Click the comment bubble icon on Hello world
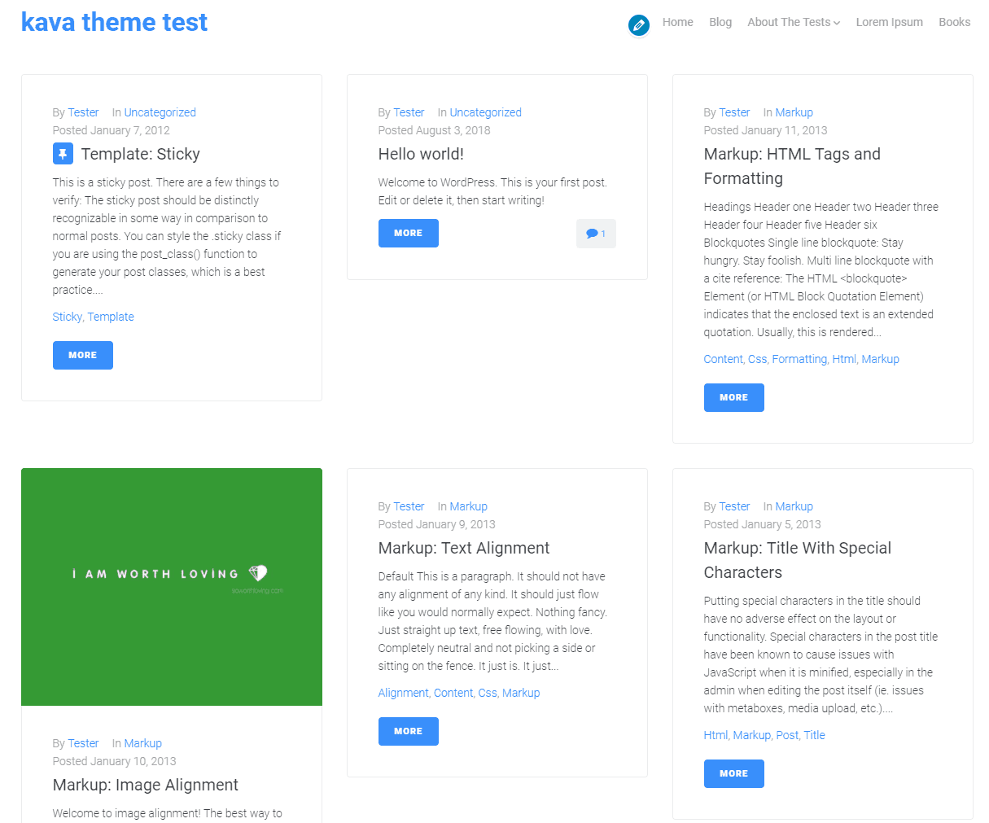 click(x=593, y=234)
